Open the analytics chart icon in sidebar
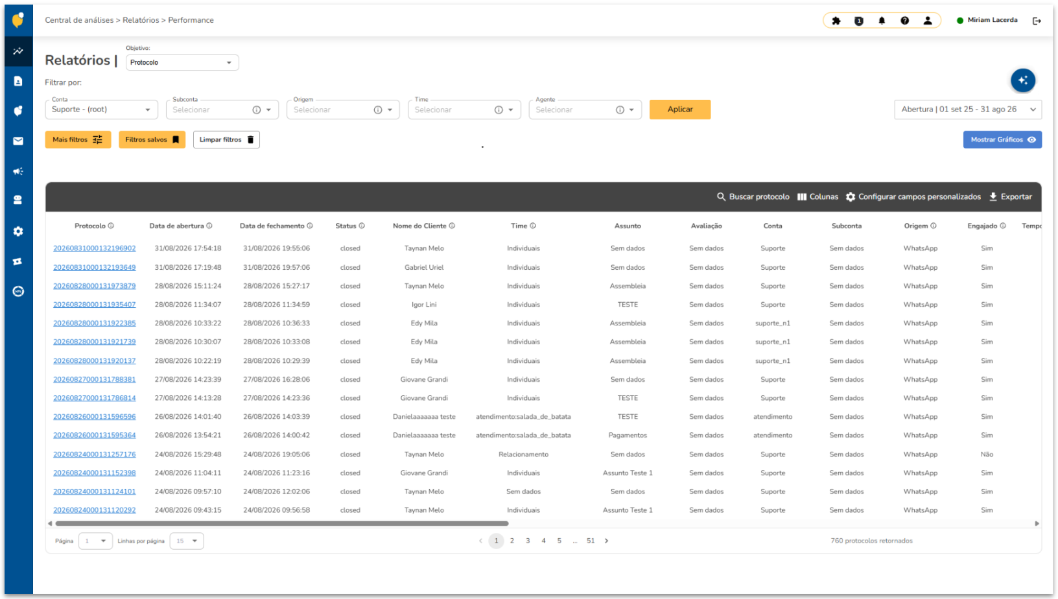Image resolution: width=1058 pixels, height=599 pixels. [18, 51]
